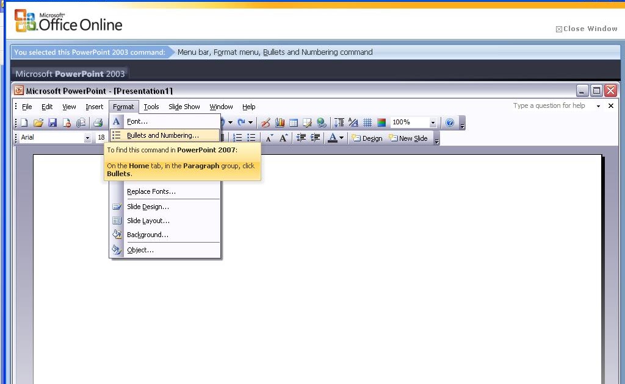625x384 pixels.
Task: Open the Redo history dropdown arrow
Action: pyautogui.click(x=250, y=123)
